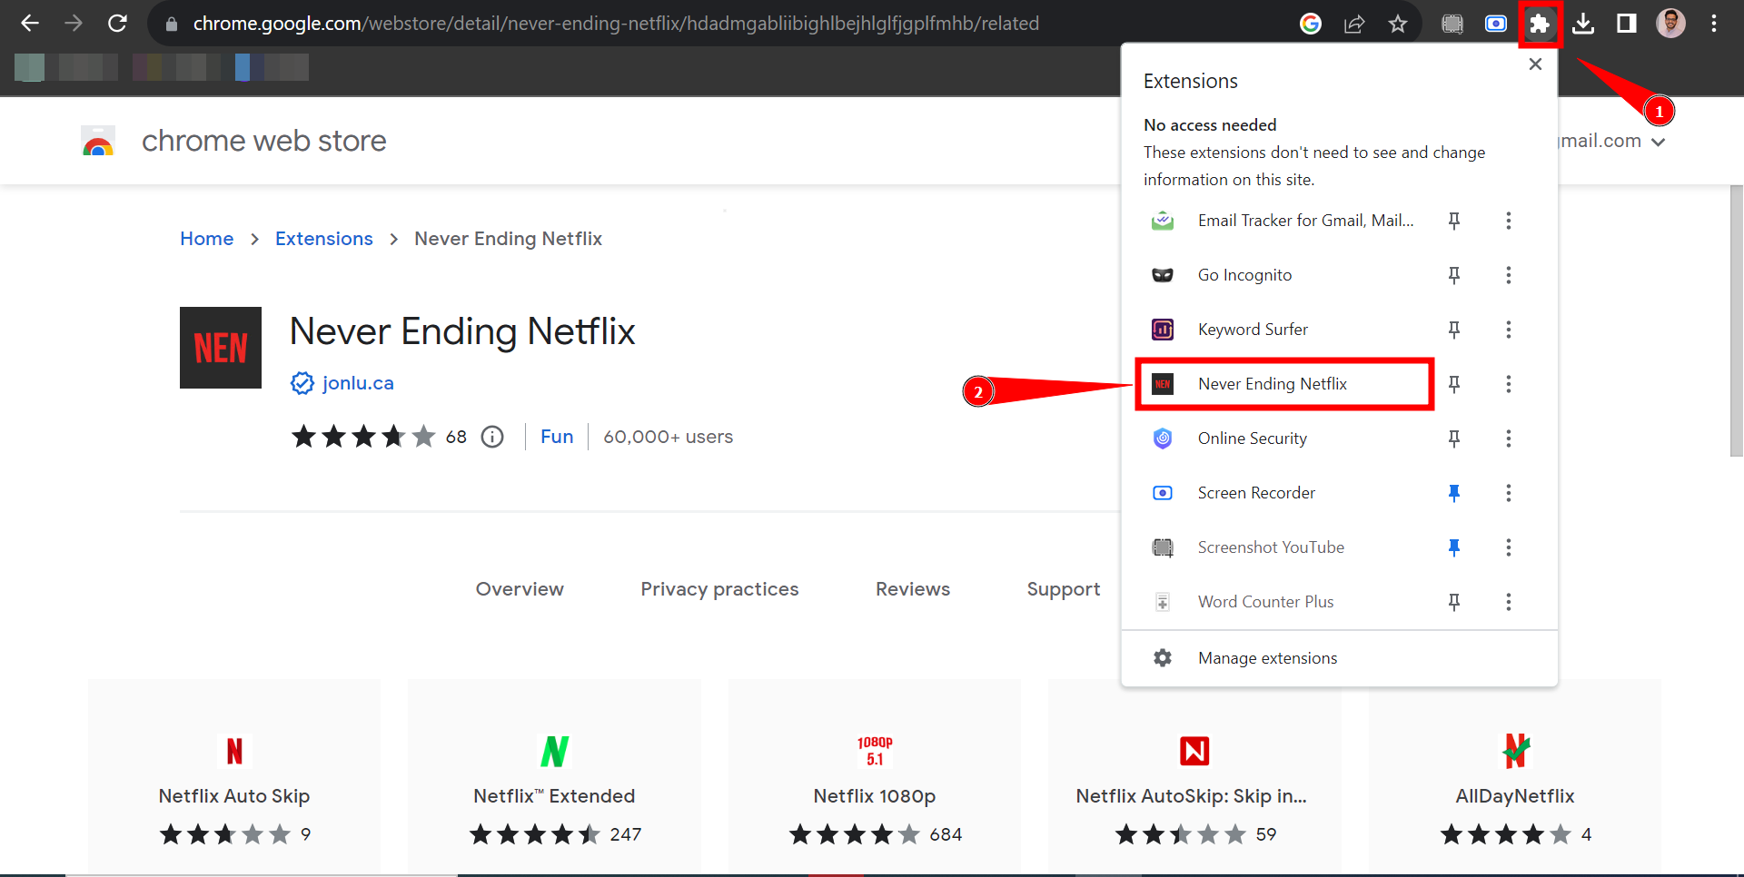Visit the jonlu.ca developer link
The height and width of the screenshot is (877, 1744).
pos(357,382)
